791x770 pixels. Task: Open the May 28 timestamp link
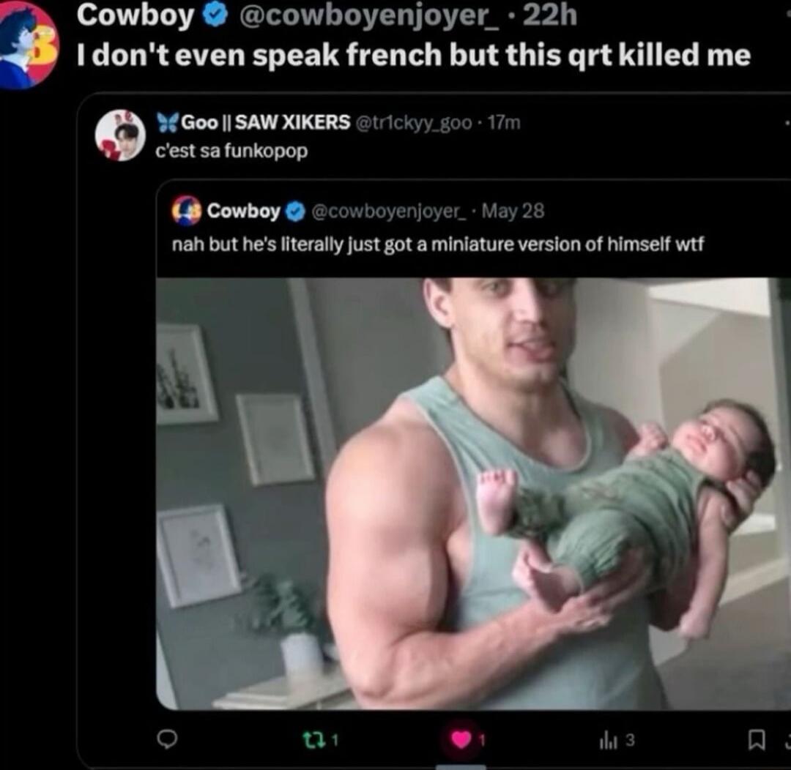point(513,211)
